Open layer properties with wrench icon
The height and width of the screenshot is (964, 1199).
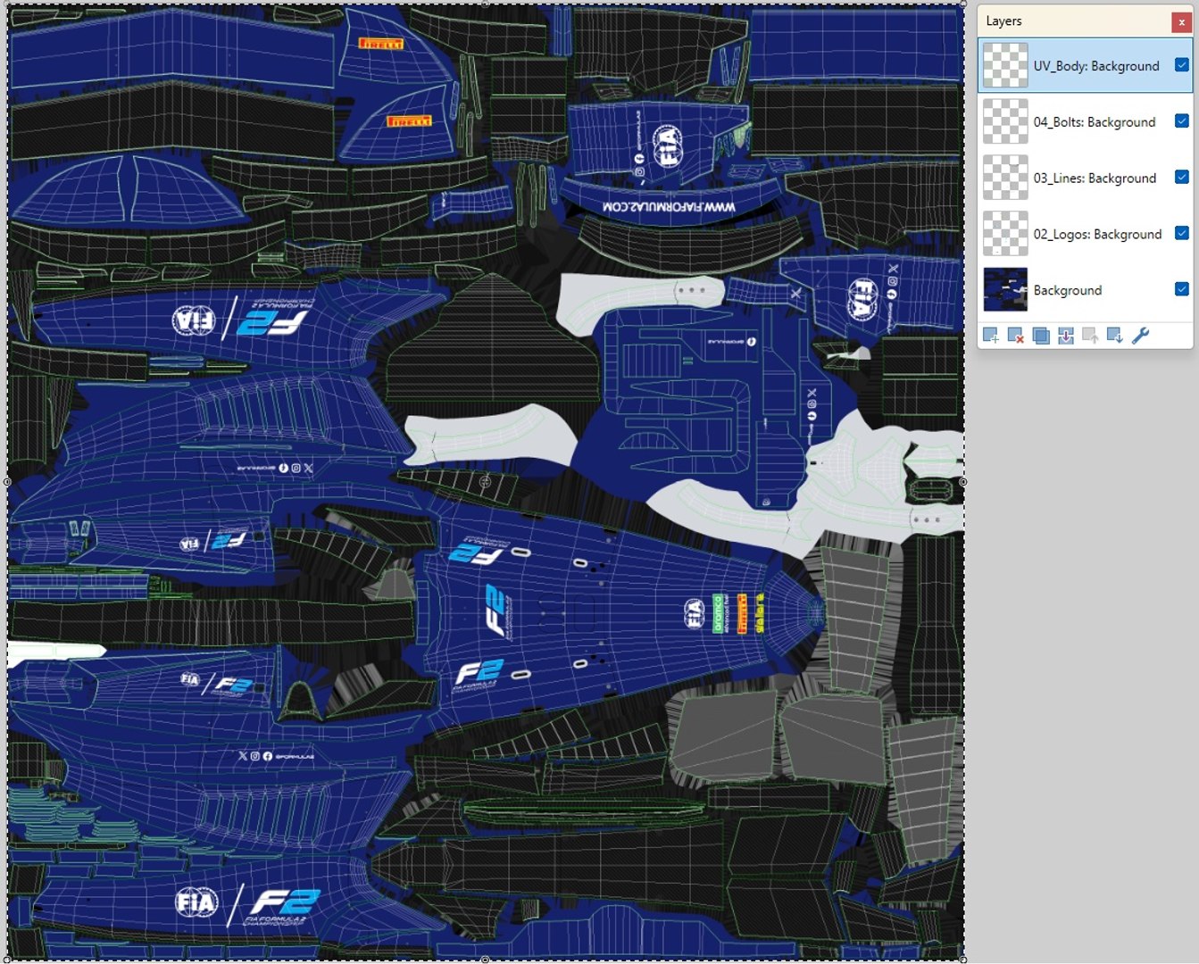click(x=1140, y=336)
